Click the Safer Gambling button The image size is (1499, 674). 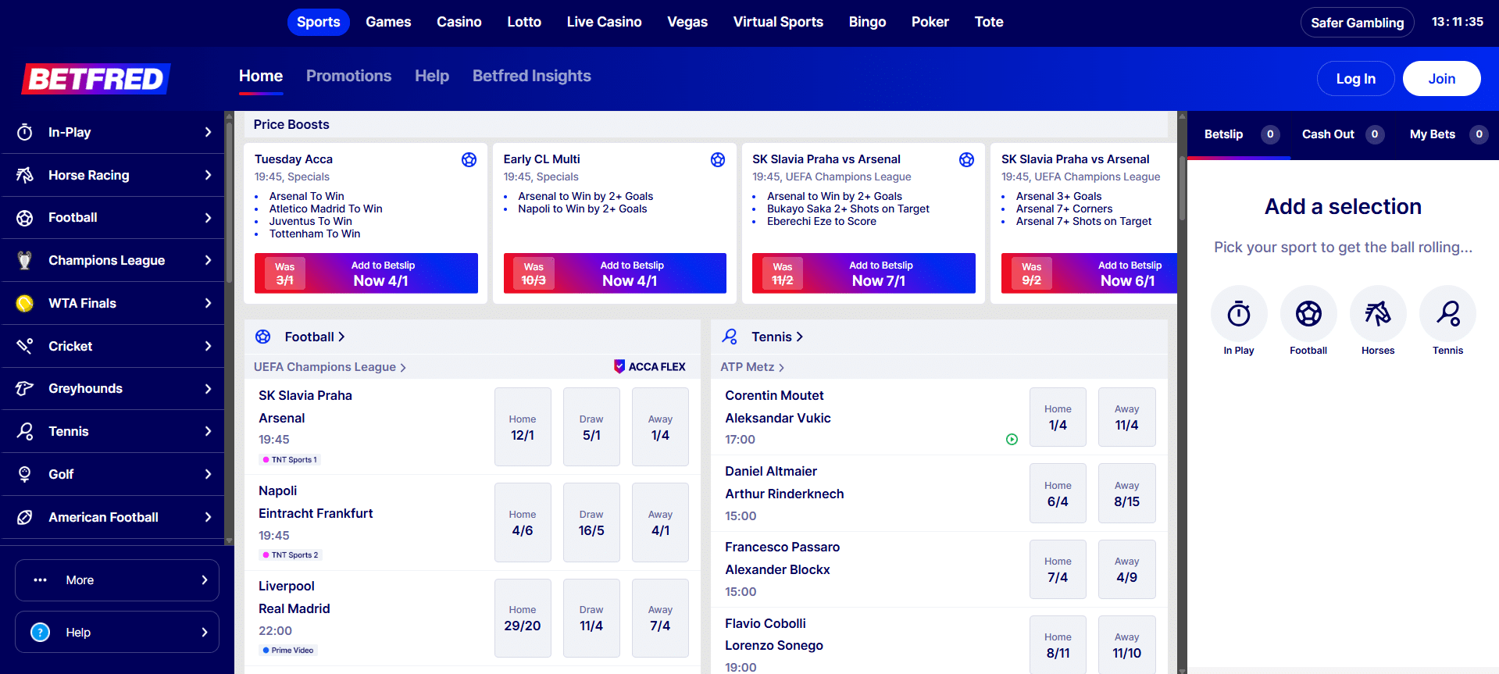(x=1357, y=23)
